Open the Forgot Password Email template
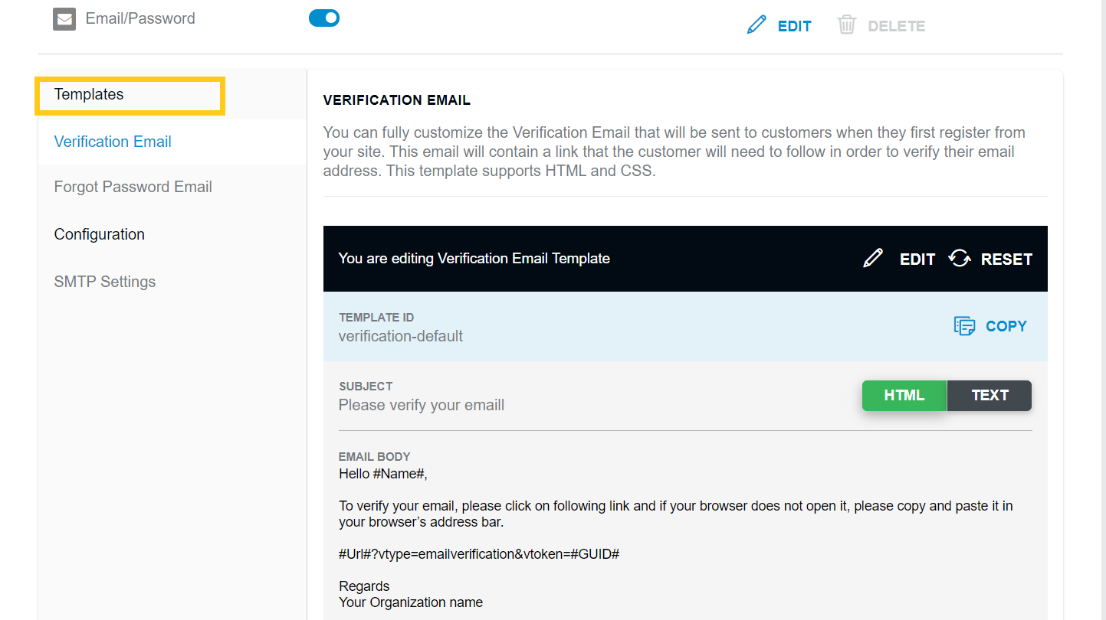The width and height of the screenshot is (1106, 620). pyautogui.click(x=133, y=186)
